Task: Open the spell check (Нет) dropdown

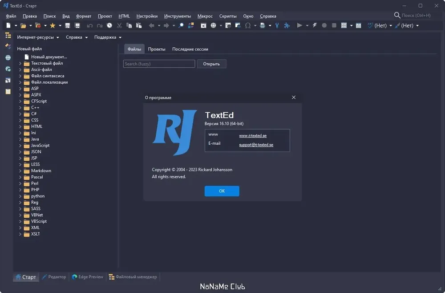Action: 391,26
